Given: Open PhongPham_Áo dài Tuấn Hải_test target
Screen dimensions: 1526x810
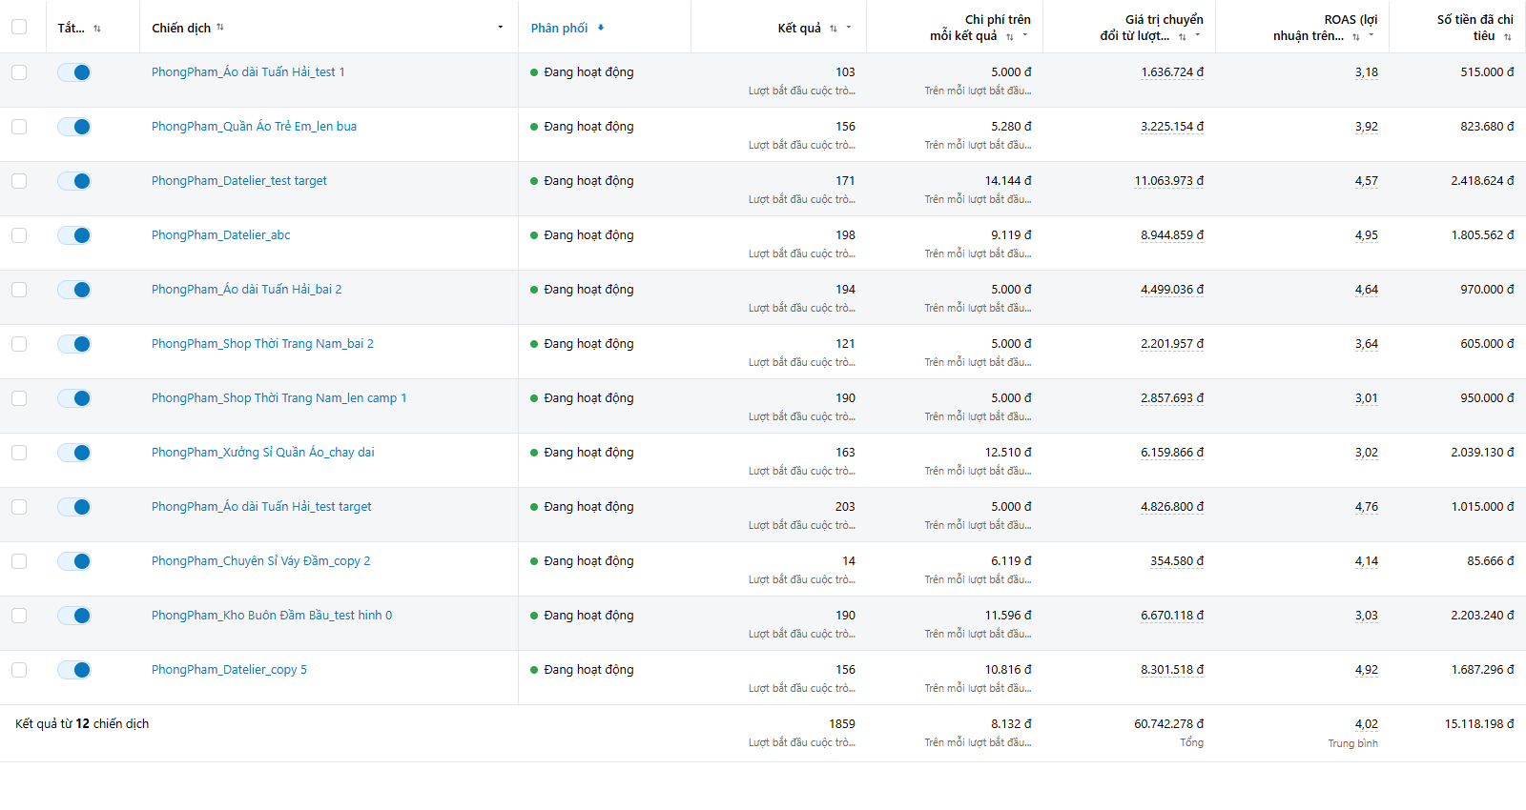Looking at the screenshot, I should click(261, 507).
